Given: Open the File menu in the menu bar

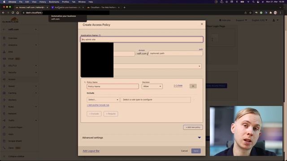Looking at the screenshot, I should tap(21, 2).
